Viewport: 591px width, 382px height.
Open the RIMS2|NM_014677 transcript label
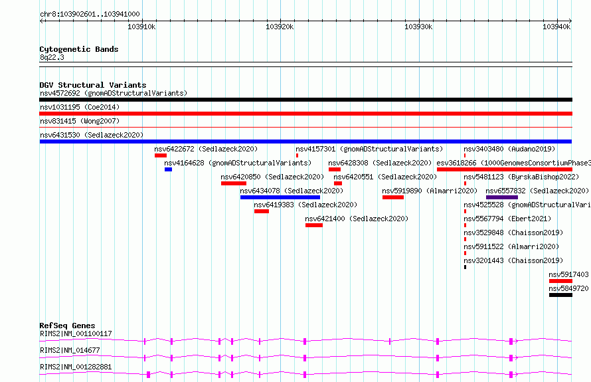point(70,350)
